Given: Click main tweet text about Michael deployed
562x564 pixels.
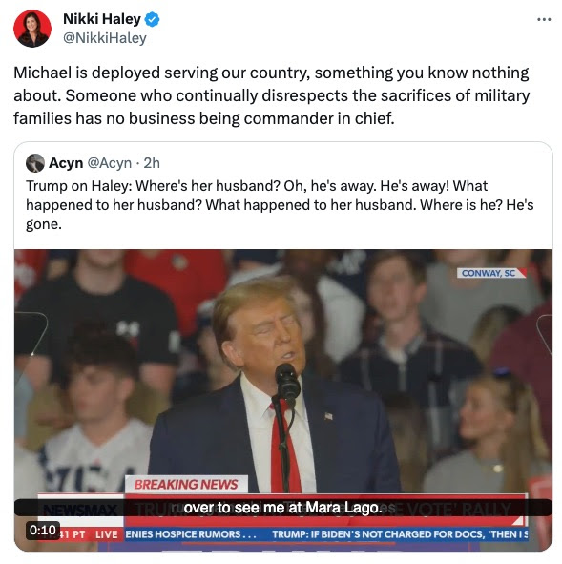Looking at the screenshot, I should click(x=272, y=95).
